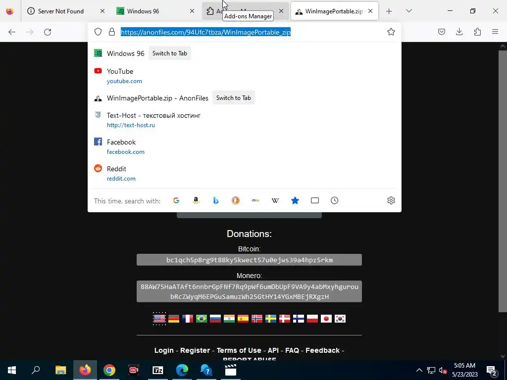The image size is (507, 380).
Task: Open the Save to Pocket icon
Action: pyautogui.click(x=441, y=32)
